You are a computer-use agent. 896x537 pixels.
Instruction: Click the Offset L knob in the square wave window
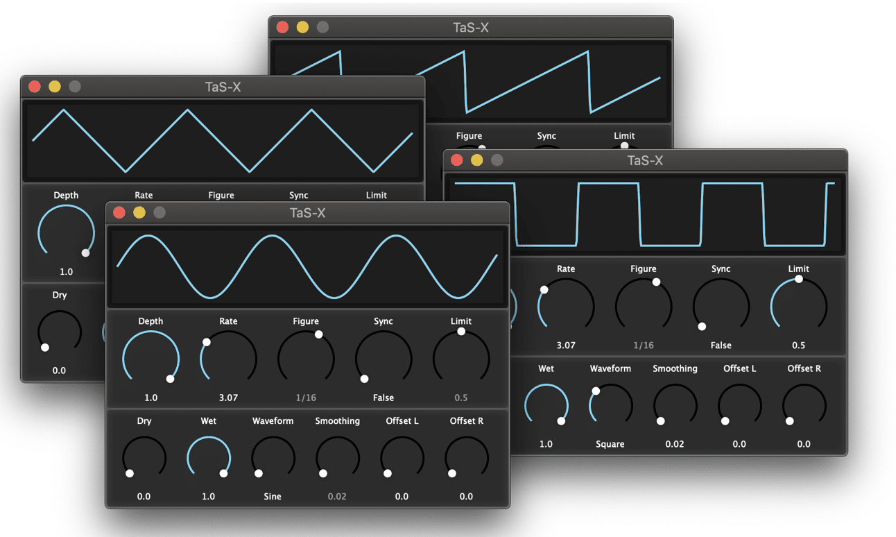coord(740,405)
